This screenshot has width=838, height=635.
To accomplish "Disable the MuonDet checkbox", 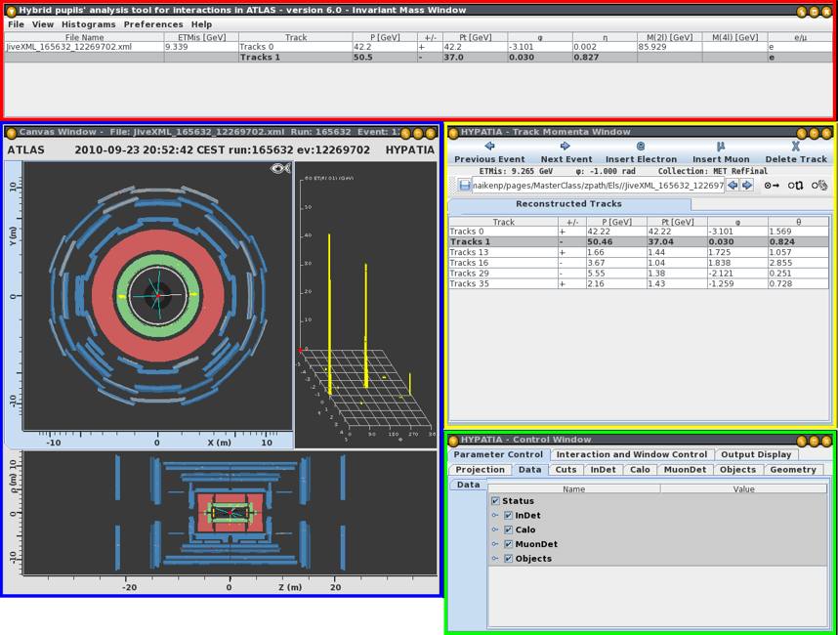I will pos(508,544).
